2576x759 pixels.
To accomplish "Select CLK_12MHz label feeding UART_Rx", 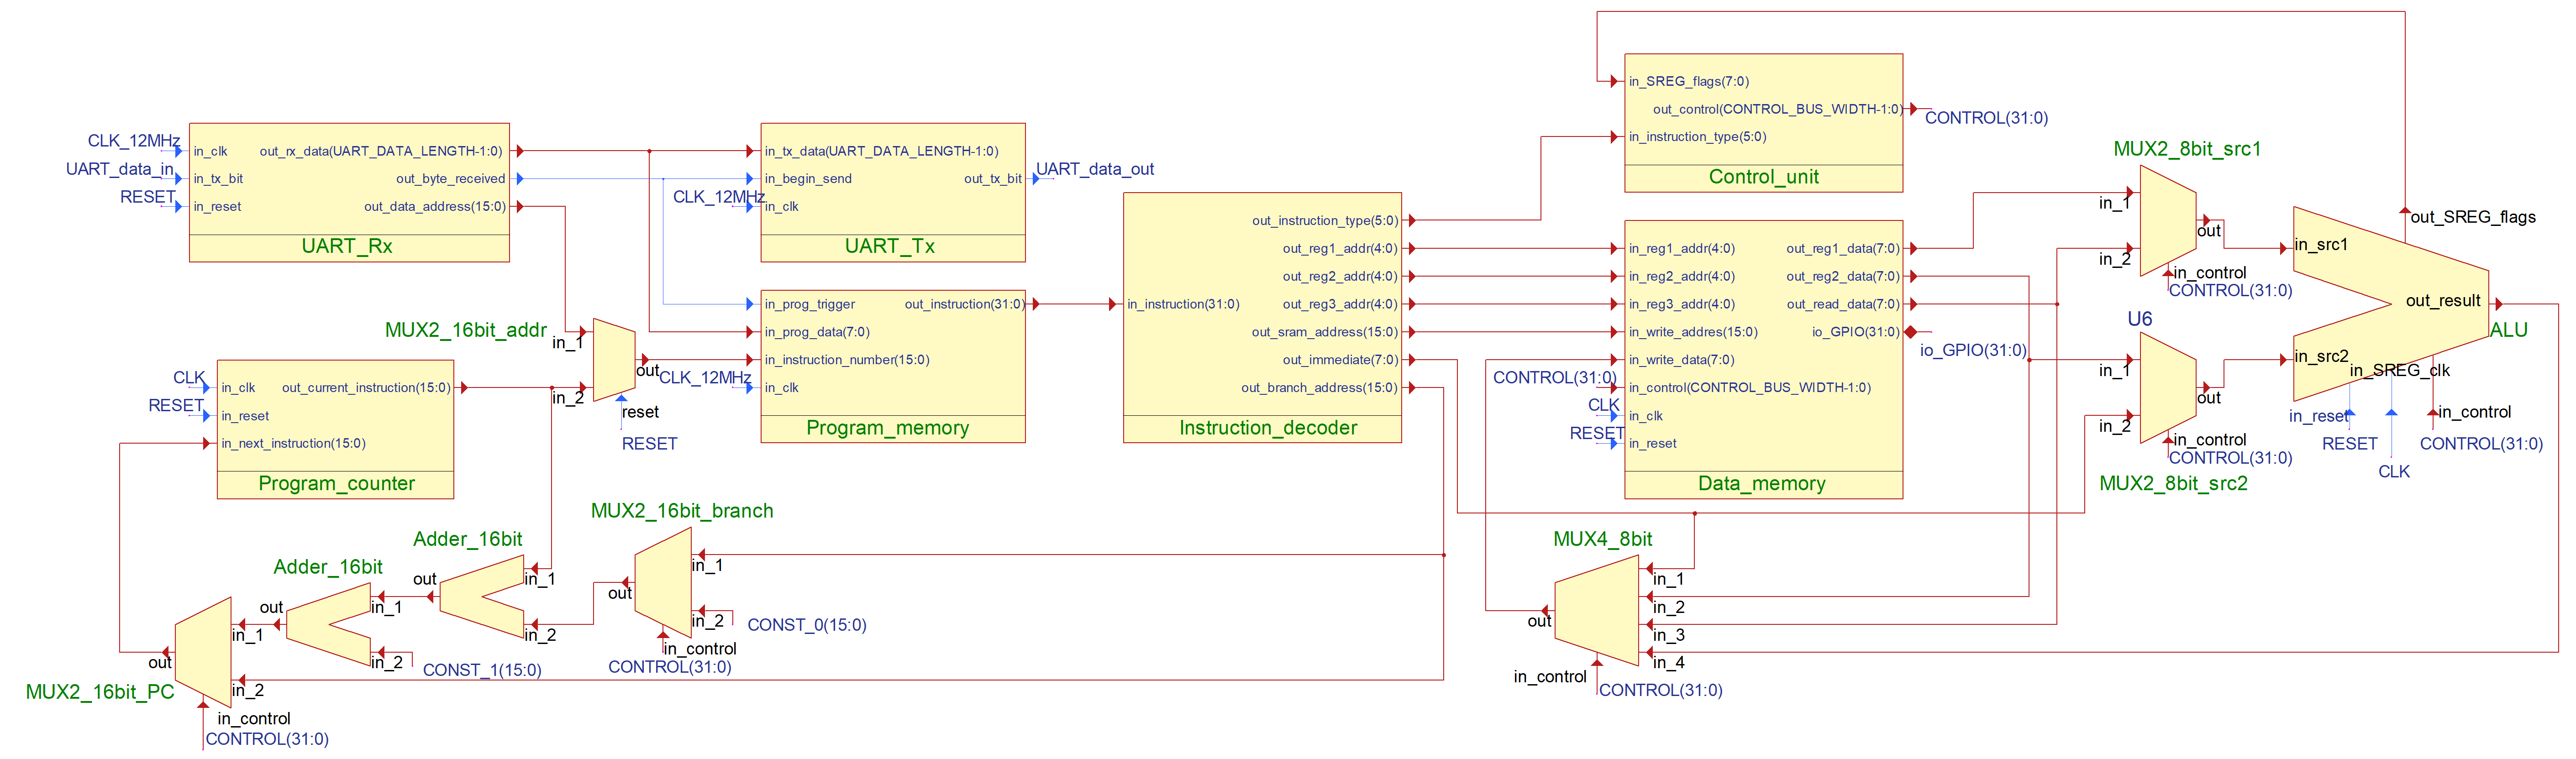I will coord(133,141).
